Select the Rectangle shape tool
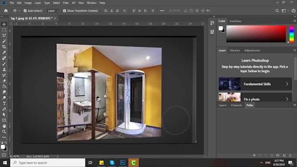This screenshot has width=297, height=167. (4, 120)
